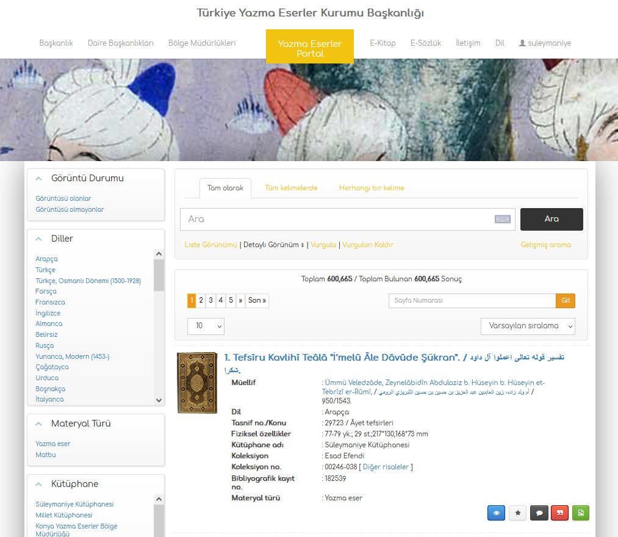Click the red quote citation button
This screenshot has width=618, height=537.
(559, 513)
